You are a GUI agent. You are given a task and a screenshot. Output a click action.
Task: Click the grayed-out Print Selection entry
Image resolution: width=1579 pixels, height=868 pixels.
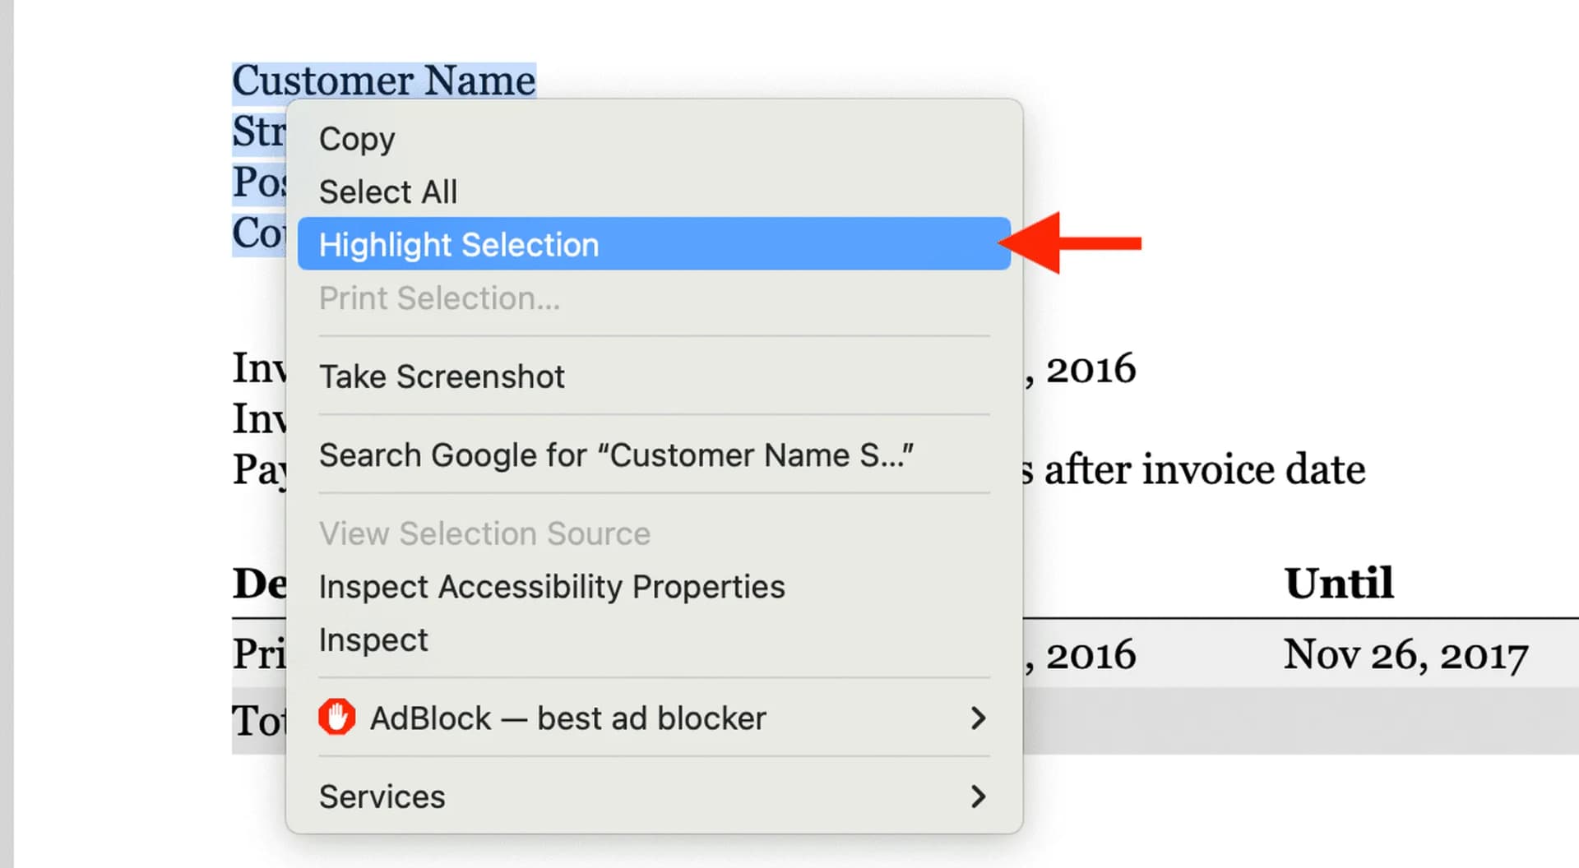point(440,298)
